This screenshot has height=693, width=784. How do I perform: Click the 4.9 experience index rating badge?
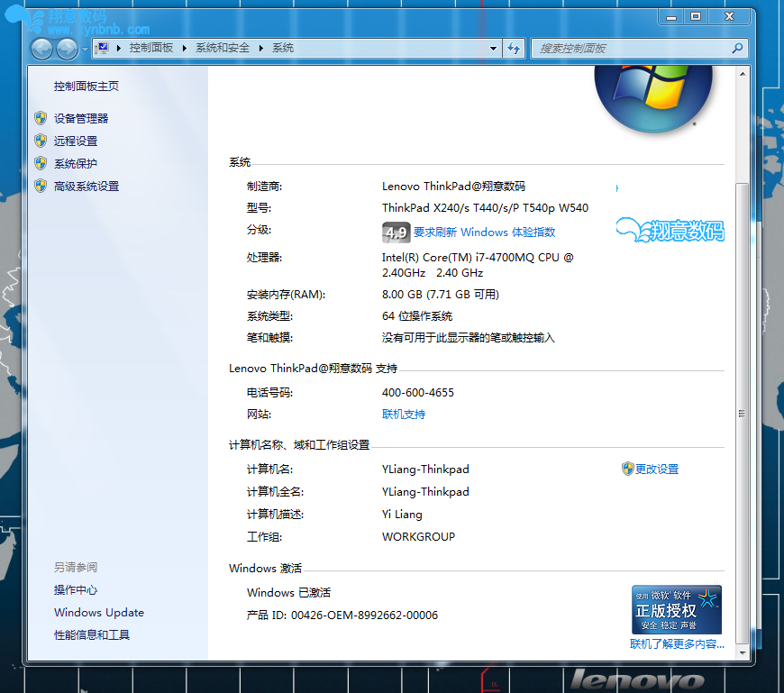[396, 233]
